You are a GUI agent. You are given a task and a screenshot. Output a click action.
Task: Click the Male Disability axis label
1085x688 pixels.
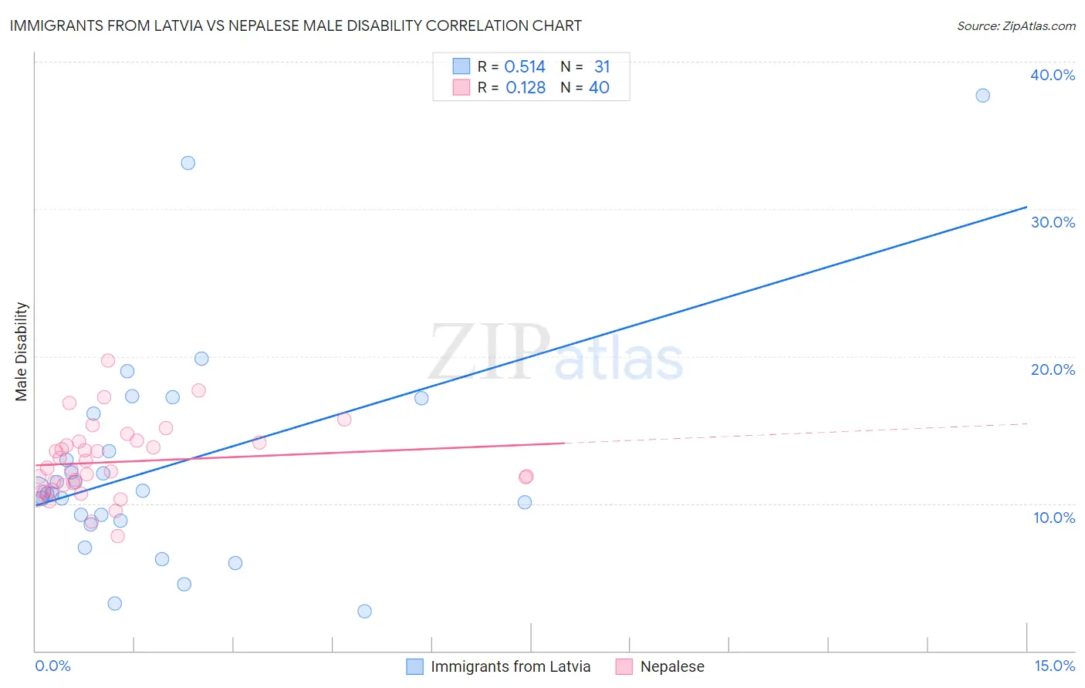pos(22,352)
